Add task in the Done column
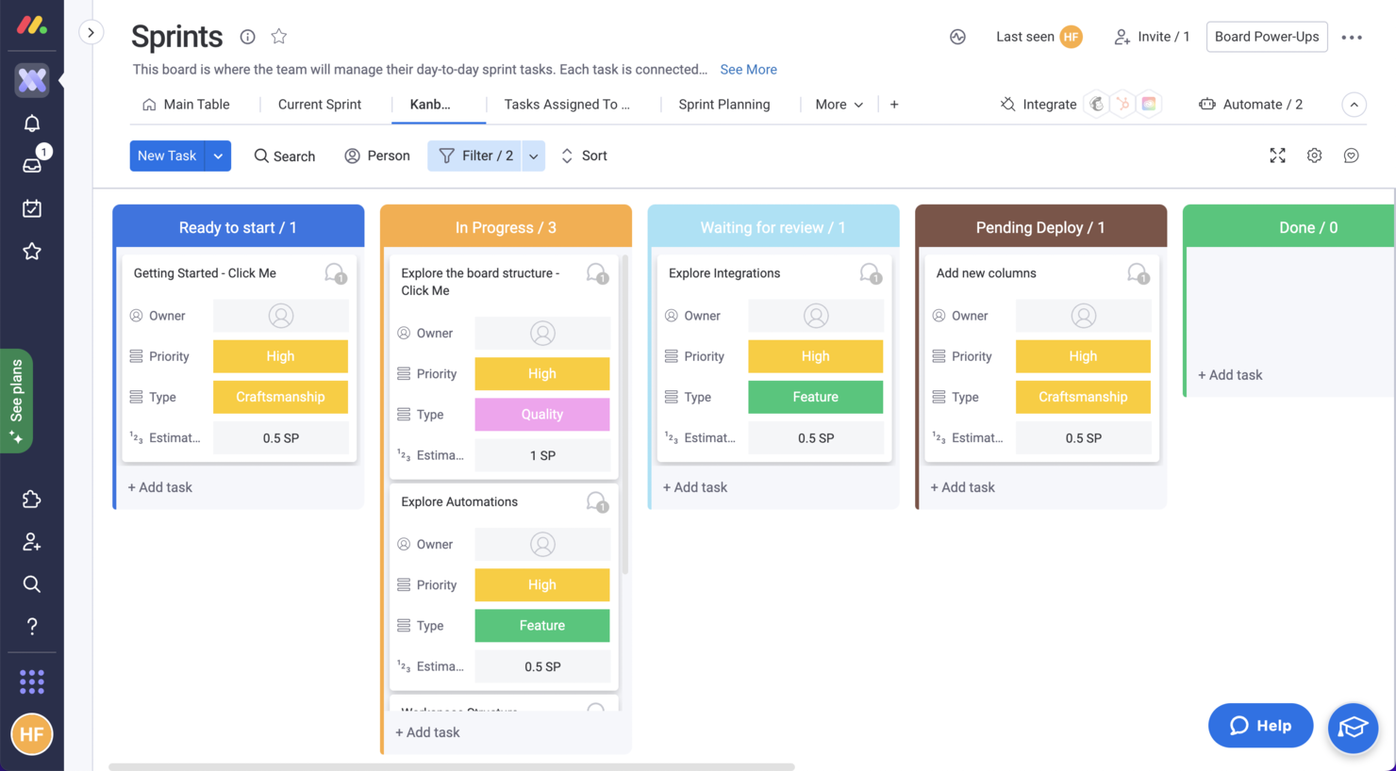The height and width of the screenshot is (771, 1396). (x=1230, y=375)
